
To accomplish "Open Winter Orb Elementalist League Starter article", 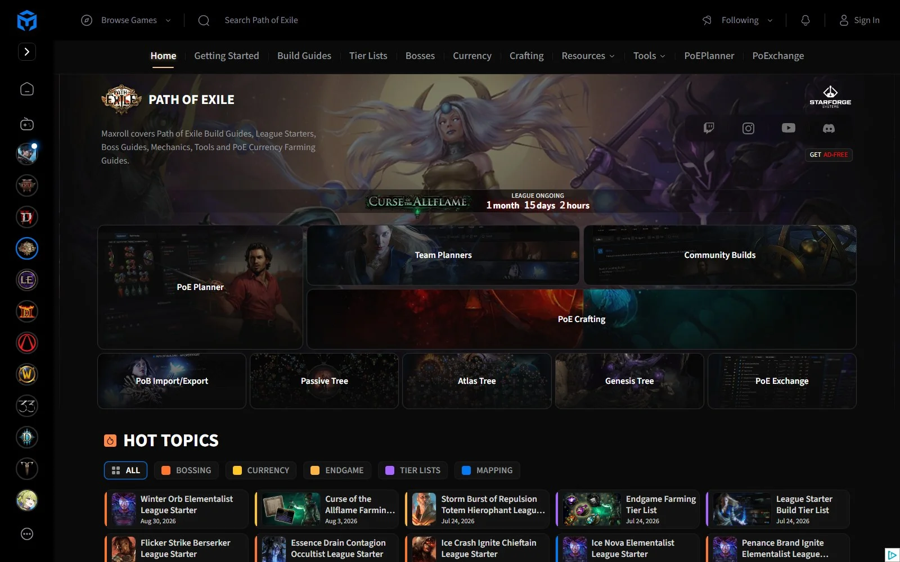I will [x=177, y=509].
